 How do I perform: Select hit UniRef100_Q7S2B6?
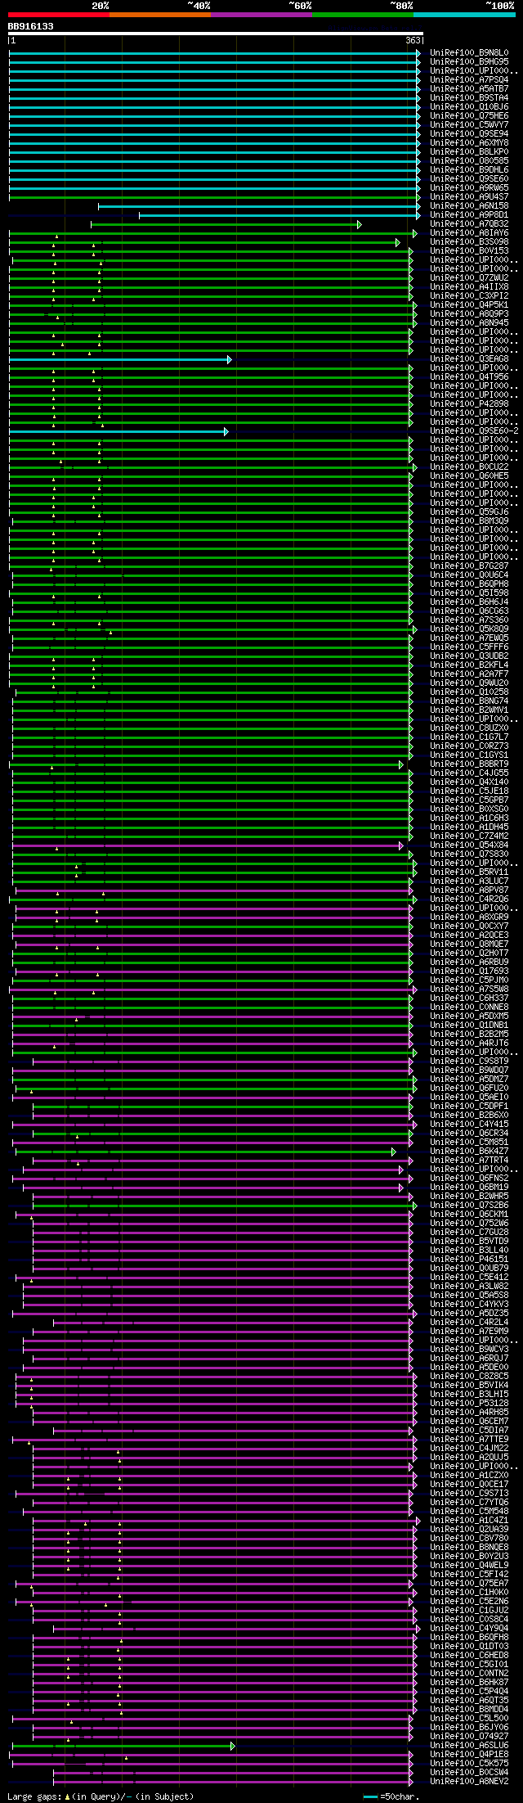(469, 1206)
